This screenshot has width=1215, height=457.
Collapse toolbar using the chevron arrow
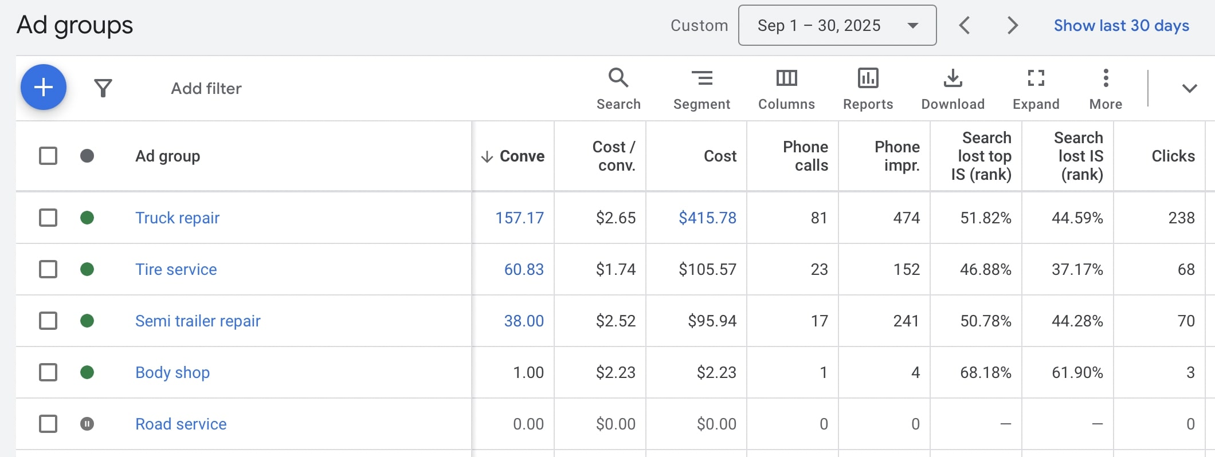click(x=1189, y=88)
